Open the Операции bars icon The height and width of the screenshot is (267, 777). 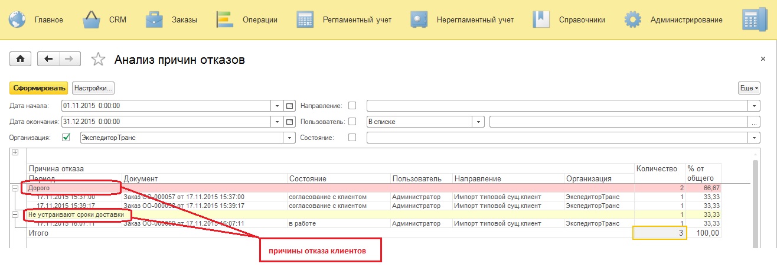(x=225, y=19)
